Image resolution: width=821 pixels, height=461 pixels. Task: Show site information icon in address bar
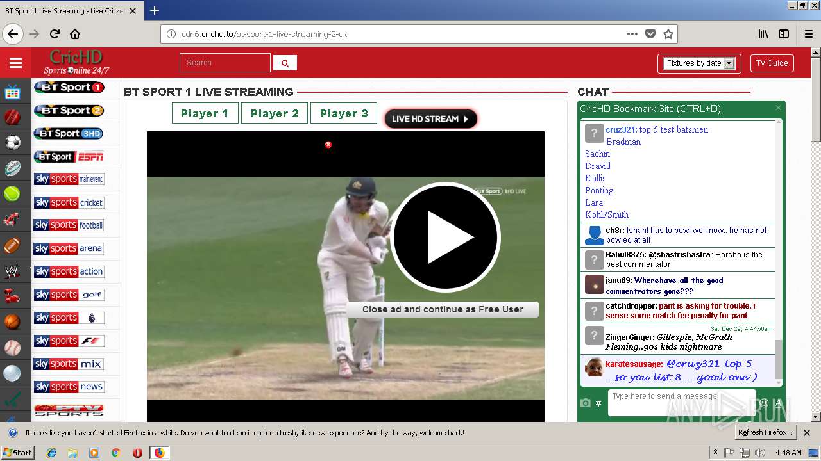click(171, 34)
